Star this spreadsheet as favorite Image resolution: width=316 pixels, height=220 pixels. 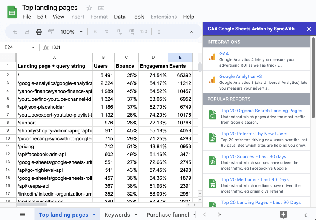89,8
